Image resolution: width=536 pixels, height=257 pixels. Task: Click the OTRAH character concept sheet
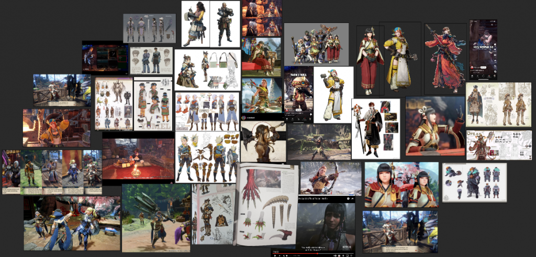pos(499,145)
